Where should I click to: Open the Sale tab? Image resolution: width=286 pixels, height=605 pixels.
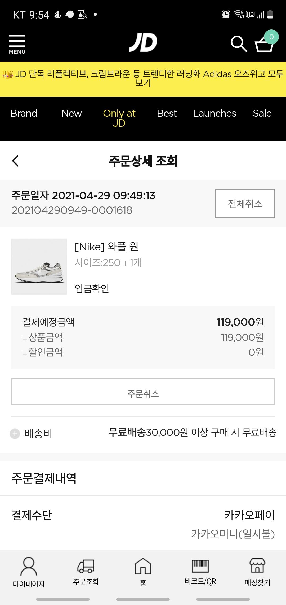click(x=262, y=114)
